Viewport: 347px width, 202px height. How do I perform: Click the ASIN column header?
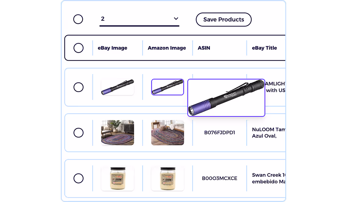(204, 48)
